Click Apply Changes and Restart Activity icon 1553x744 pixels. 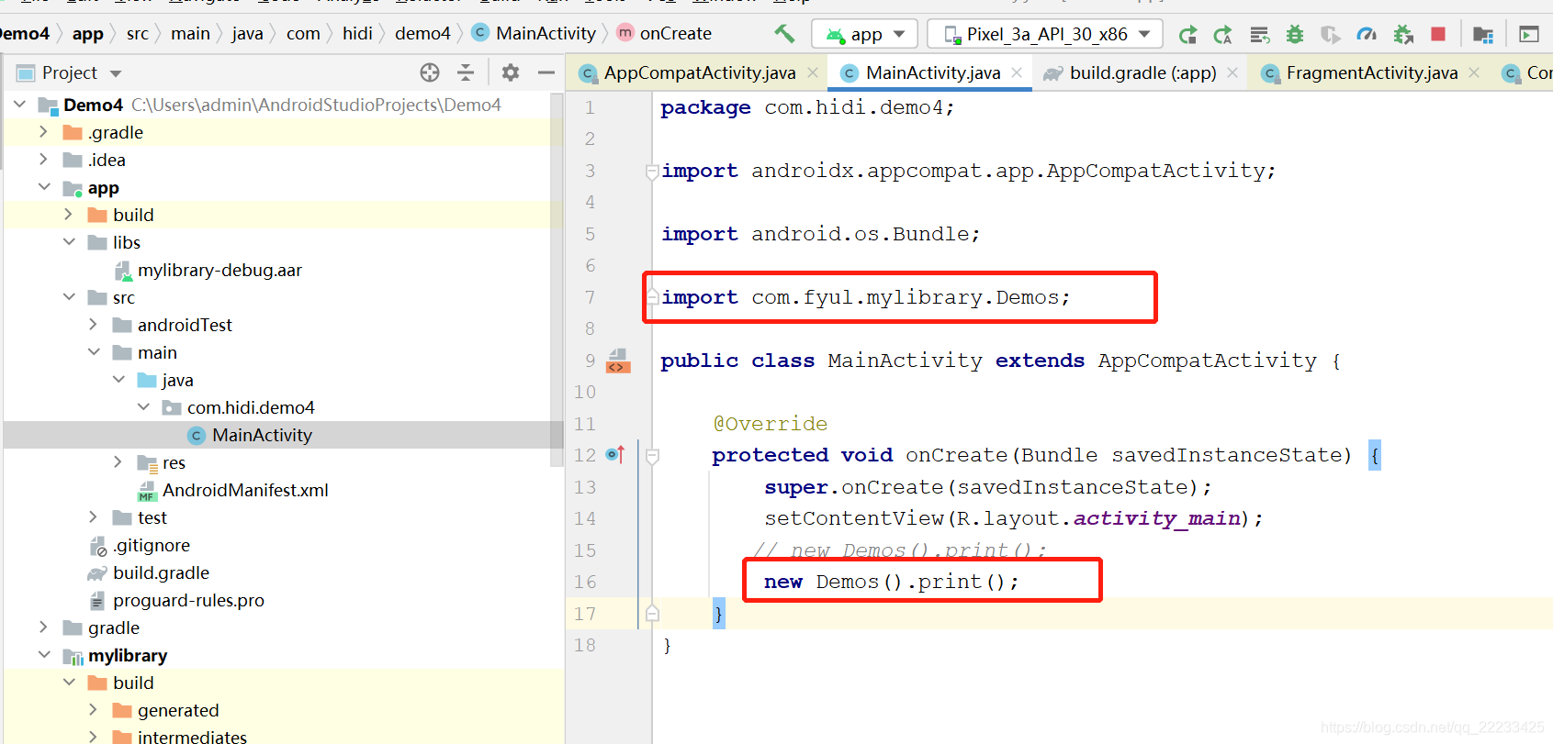1222,35
